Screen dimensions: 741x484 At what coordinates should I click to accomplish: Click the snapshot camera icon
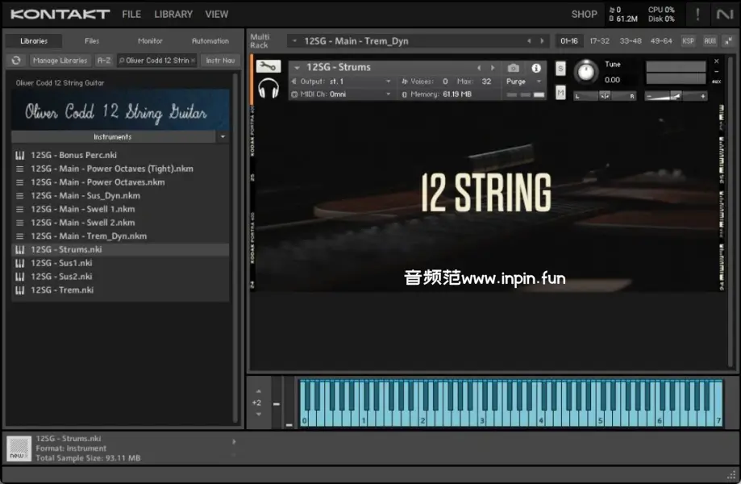tap(514, 69)
